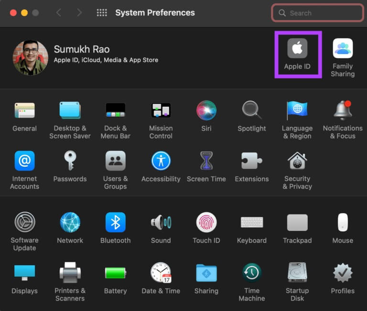
Task: Click the Sumukh Rao name text
Action: click(x=82, y=49)
